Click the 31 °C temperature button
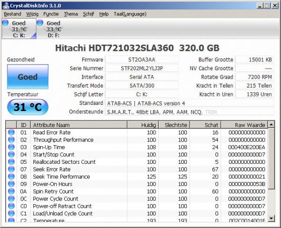The width and height of the screenshot is (281, 228). click(x=28, y=107)
